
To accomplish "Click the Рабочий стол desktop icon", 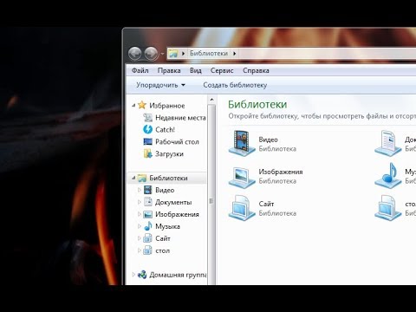I will [147, 141].
